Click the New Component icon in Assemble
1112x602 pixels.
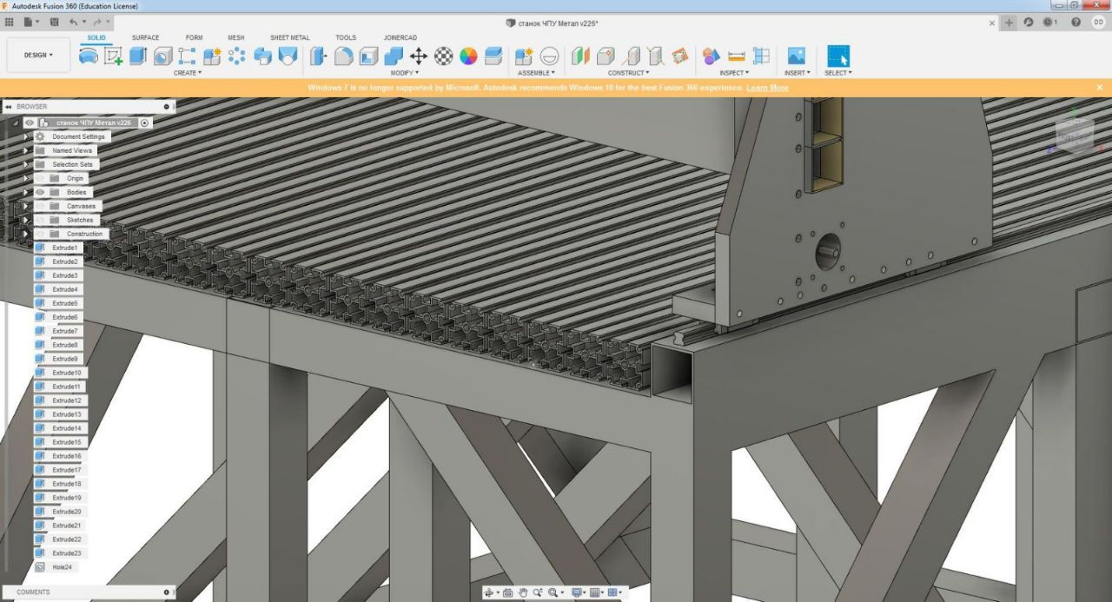pyautogui.click(x=524, y=56)
